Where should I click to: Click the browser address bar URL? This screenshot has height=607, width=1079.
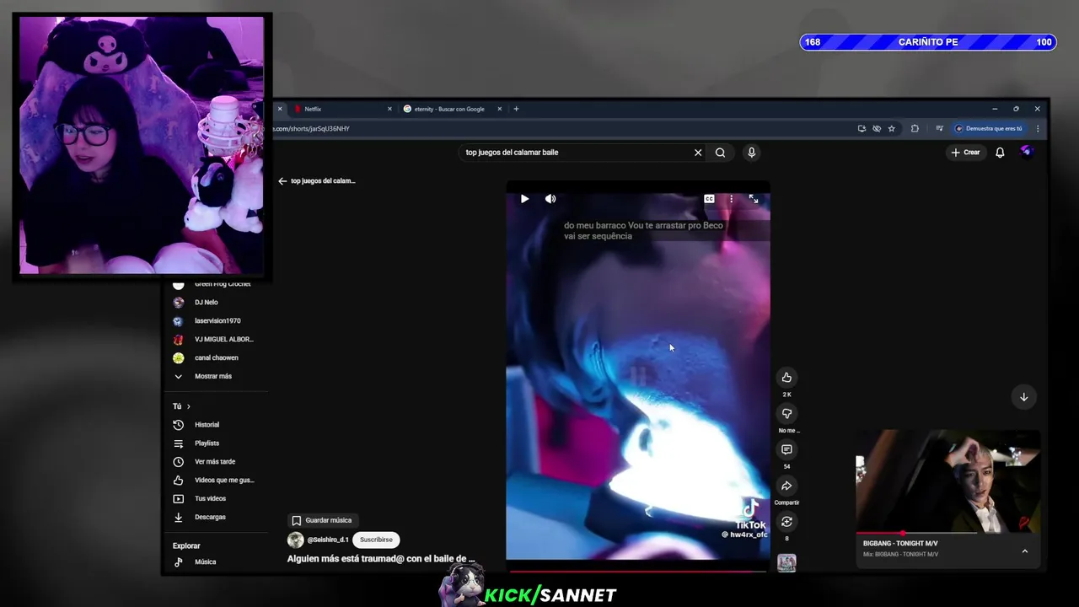(311, 129)
